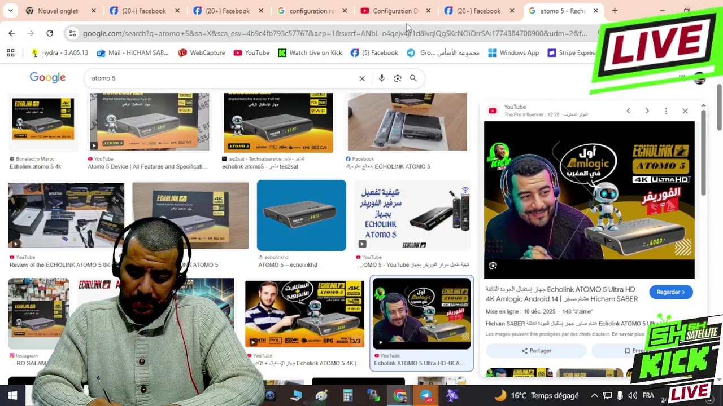Open volume control in system tray

coord(633,396)
